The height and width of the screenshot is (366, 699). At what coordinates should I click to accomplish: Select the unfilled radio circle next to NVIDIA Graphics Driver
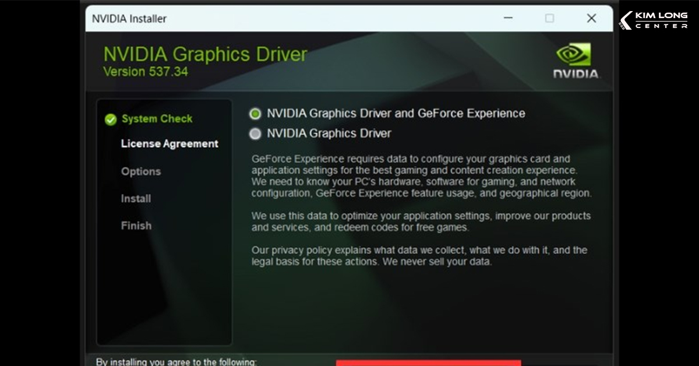click(x=255, y=133)
